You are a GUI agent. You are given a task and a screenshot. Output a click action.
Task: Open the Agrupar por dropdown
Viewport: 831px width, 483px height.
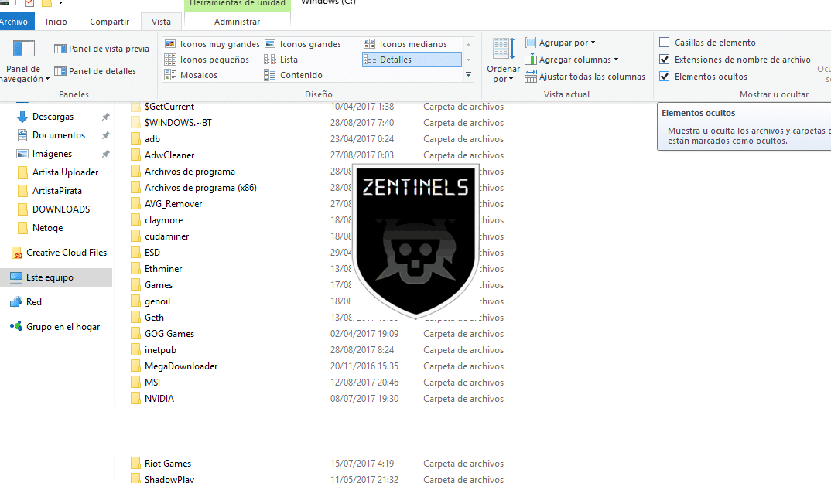coord(560,43)
